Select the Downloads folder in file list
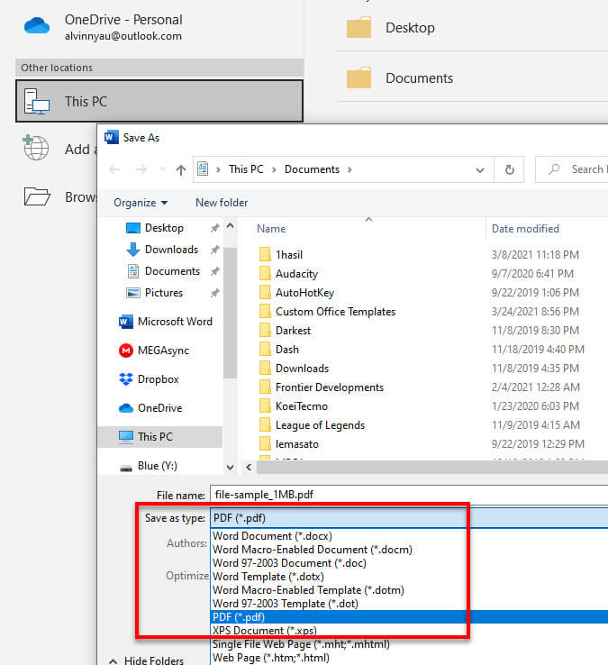 [294, 369]
